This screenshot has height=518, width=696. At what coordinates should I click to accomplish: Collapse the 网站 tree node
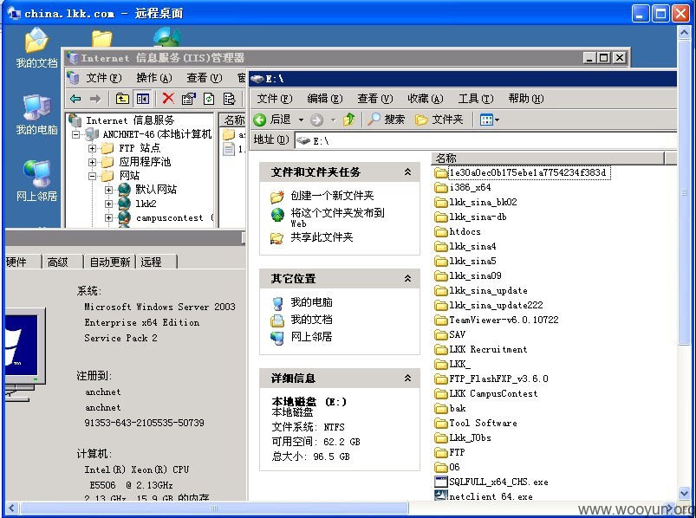tap(93, 176)
